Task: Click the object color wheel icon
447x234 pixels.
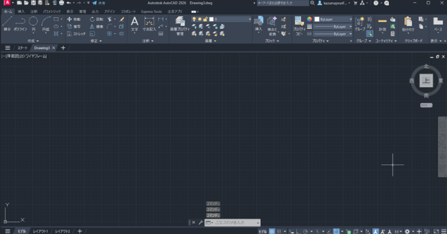Action: pos(309,19)
